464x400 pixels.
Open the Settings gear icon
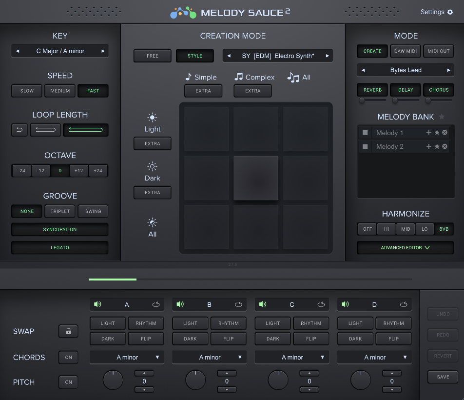[450, 12]
